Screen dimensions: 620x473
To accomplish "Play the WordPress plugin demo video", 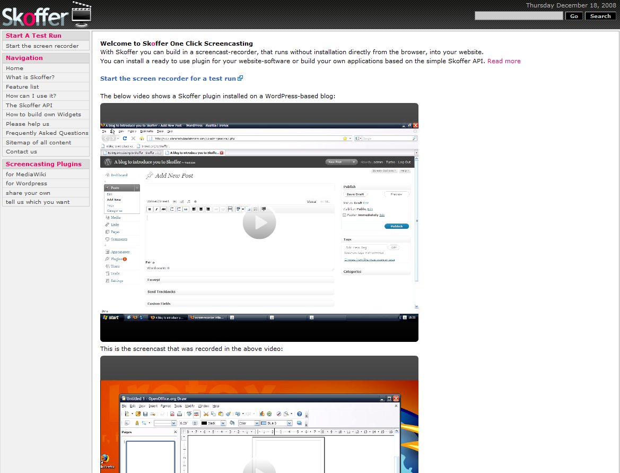I will (259, 222).
